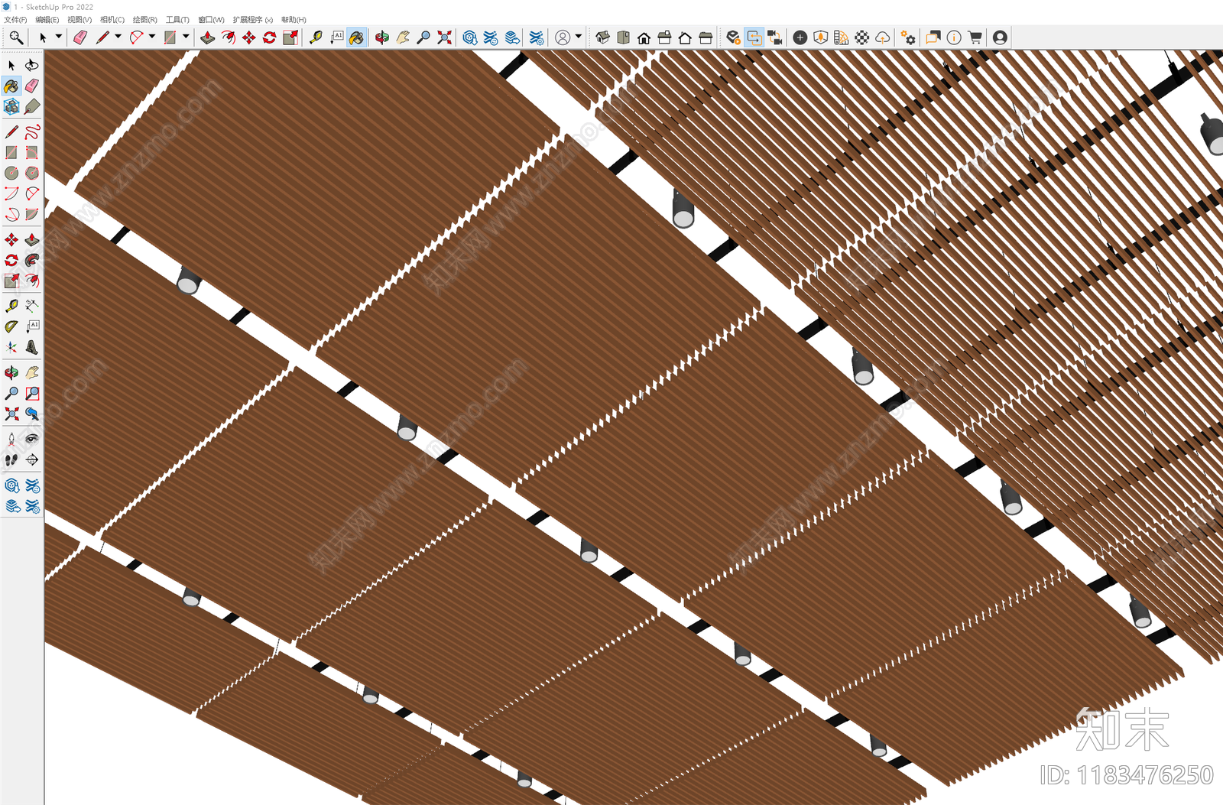Select the Rotate tool in top toolbar
The height and width of the screenshot is (805, 1223).
(269, 37)
